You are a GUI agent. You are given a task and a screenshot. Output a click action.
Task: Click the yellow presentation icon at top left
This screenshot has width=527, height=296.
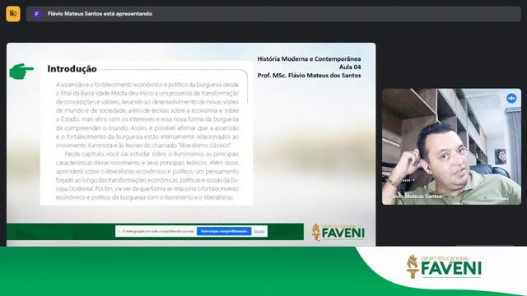tap(13, 14)
